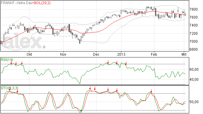203x114 pixels.
Task: Select the Nov month label
Action: pos(63,54)
